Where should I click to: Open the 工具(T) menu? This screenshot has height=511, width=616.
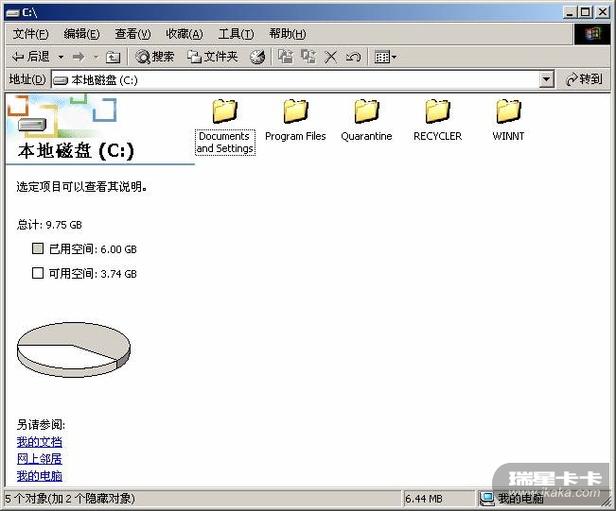[236, 34]
